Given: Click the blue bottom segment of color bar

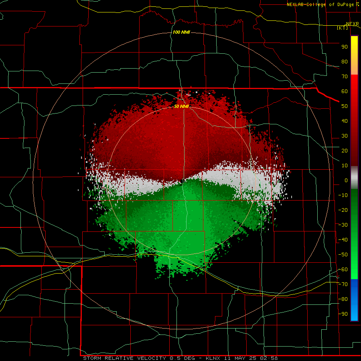Looking at the screenshot, I should pyautogui.click(x=354, y=300).
